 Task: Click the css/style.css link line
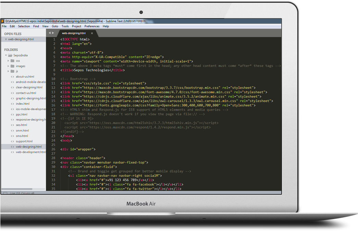[x=103, y=84]
